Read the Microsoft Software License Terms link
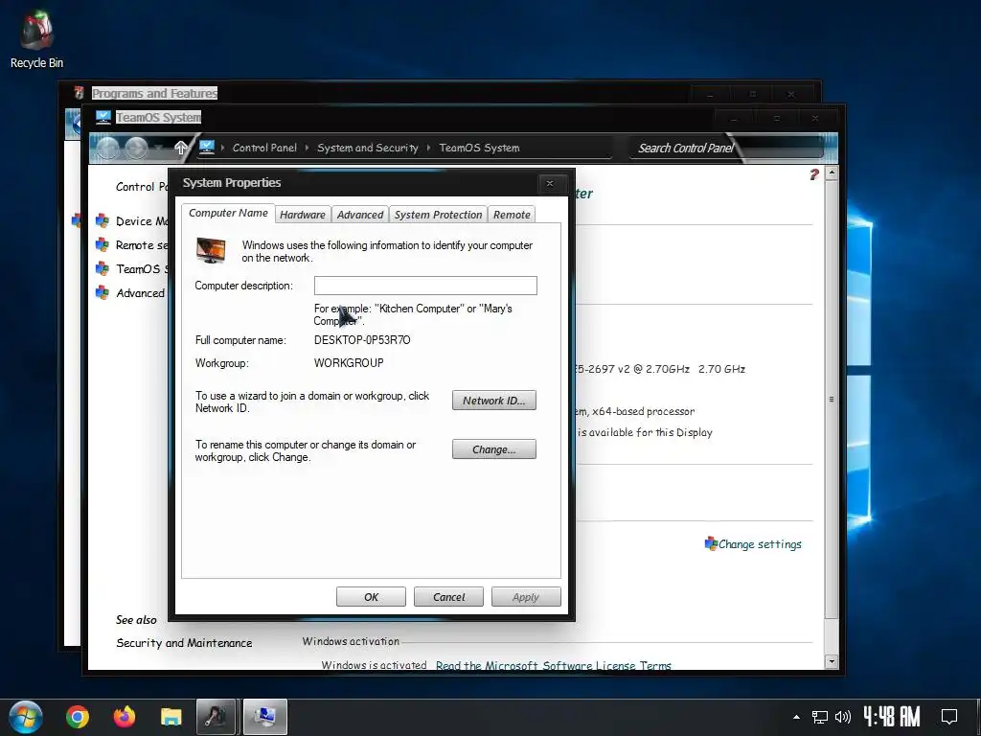This screenshot has height=736, width=981. 554,665
